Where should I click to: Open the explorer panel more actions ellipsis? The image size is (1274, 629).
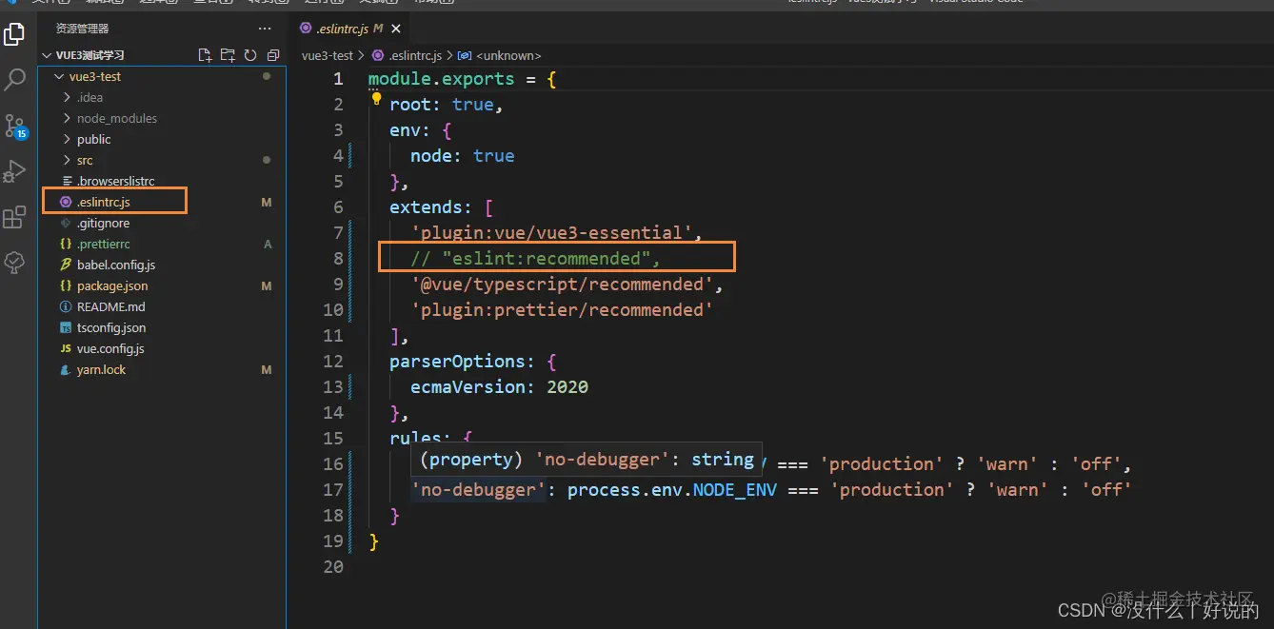[x=265, y=29]
